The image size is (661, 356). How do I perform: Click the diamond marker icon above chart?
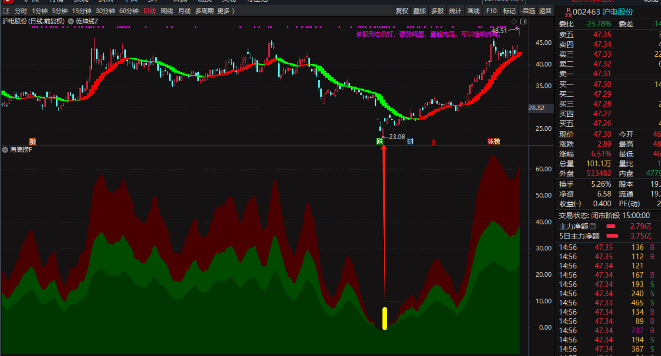pos(514,21)
